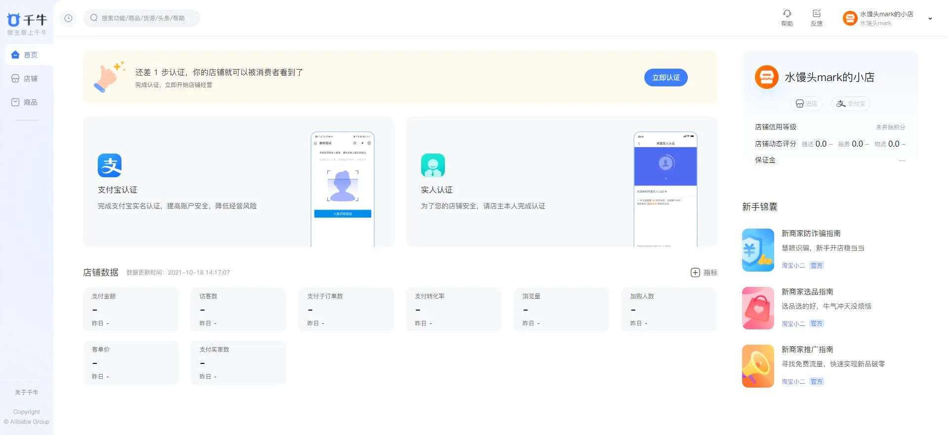Click the 店铺 shop icon in sidebar
This screenshot has width=948, height=435.
(15, 79)
